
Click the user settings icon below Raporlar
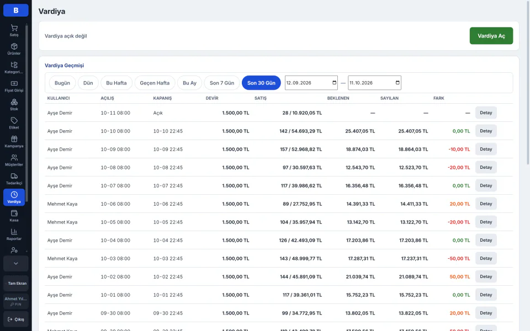(14, 250)
